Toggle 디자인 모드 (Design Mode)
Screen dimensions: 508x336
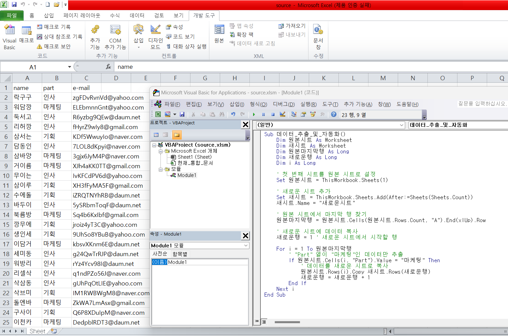(155, 37)
